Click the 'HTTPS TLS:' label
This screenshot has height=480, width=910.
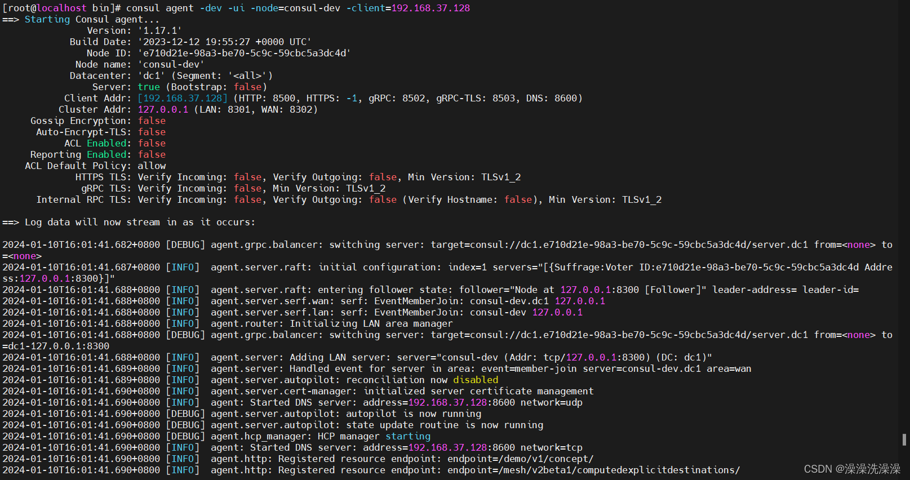click(x=104, y=177)
